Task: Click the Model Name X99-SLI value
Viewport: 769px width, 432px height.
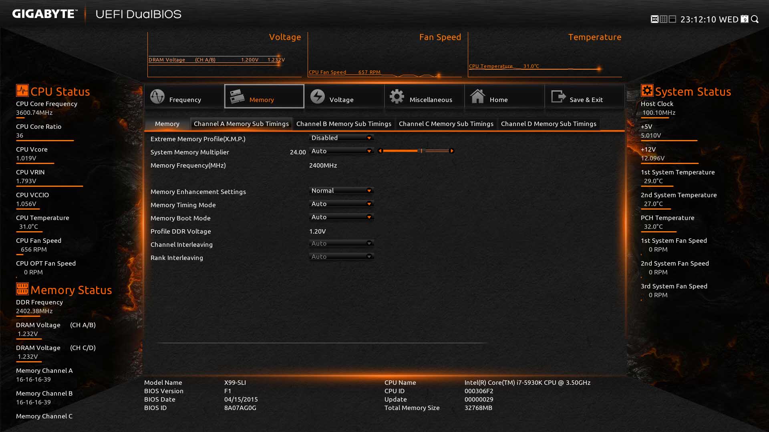Action: (x=235, y=382)
